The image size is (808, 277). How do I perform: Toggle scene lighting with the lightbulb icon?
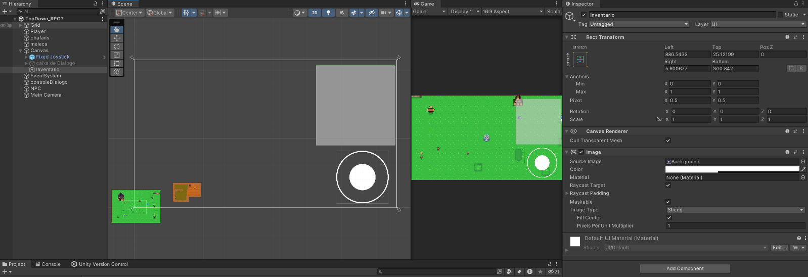pyautogui.click(x=328, y=13)
